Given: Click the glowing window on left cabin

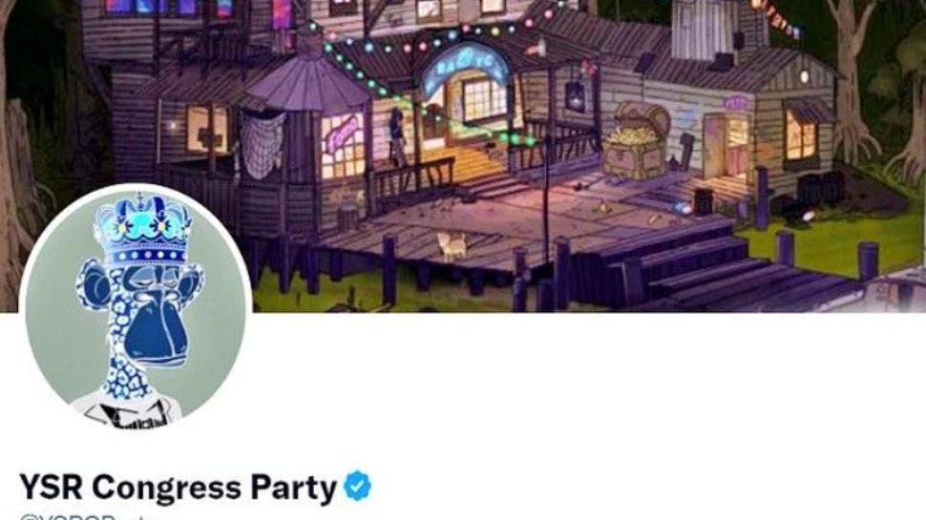Looking at the screenshot, I should [207, 129].
